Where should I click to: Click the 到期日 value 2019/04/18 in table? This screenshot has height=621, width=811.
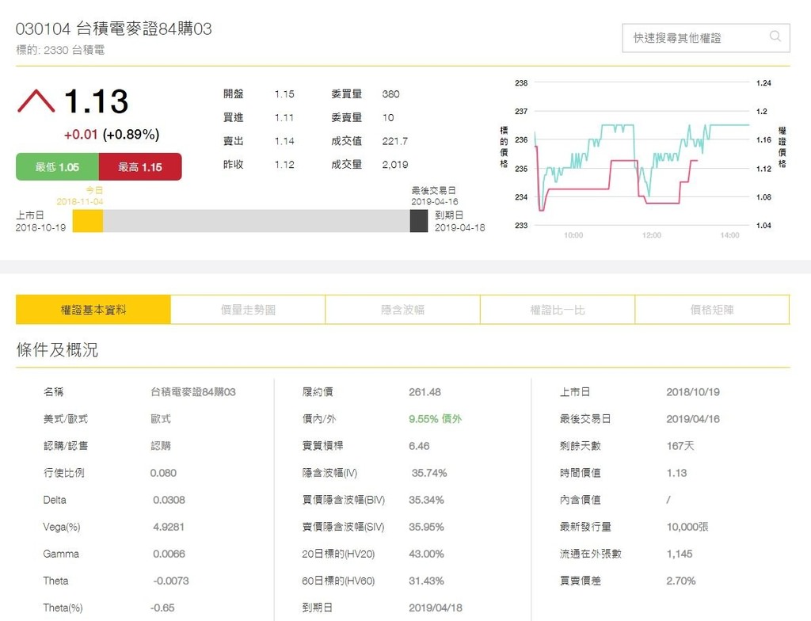(x=436, y=608)
